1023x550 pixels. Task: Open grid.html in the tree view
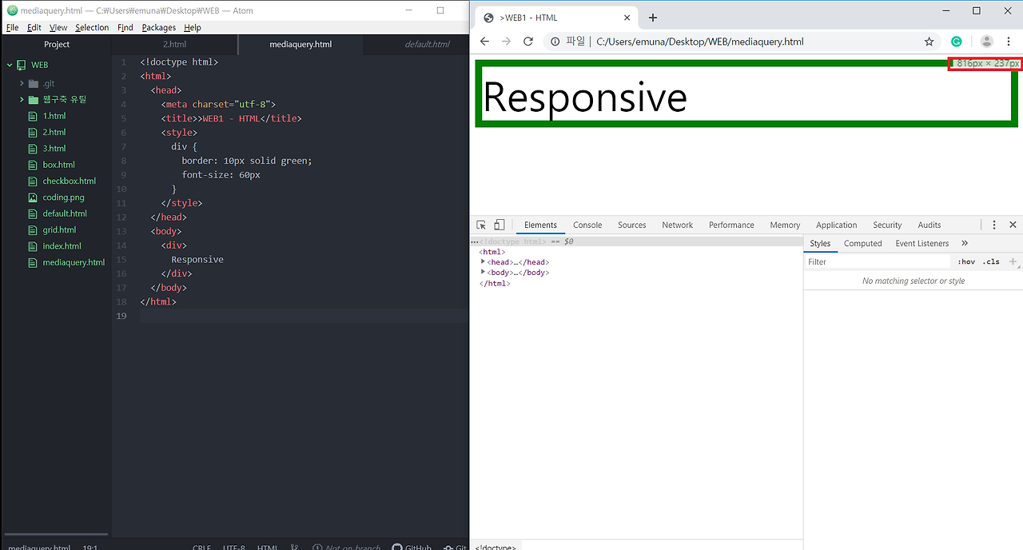tap(59, 229)
